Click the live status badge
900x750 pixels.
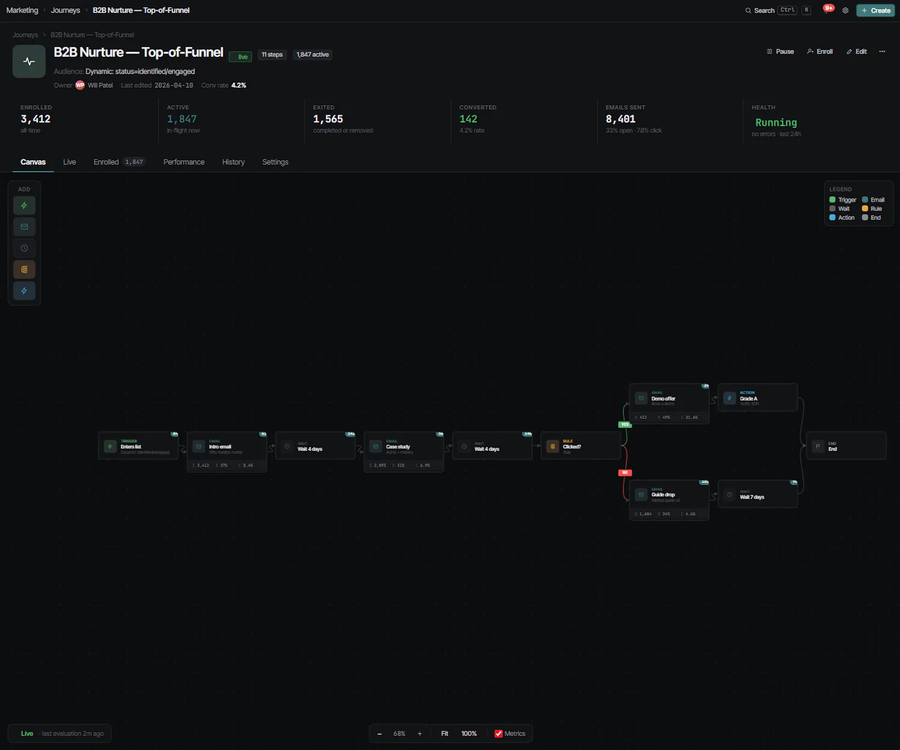[x=240, y=57]
